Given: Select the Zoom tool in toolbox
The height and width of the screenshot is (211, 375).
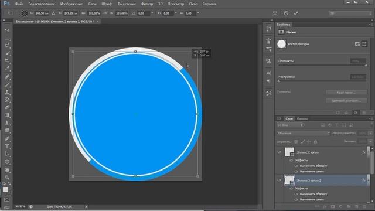Looking at the screenshot, I should click(x=7, y=178).
